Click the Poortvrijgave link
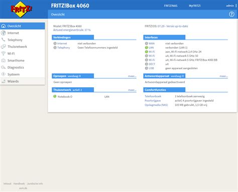 click(153, 101)
